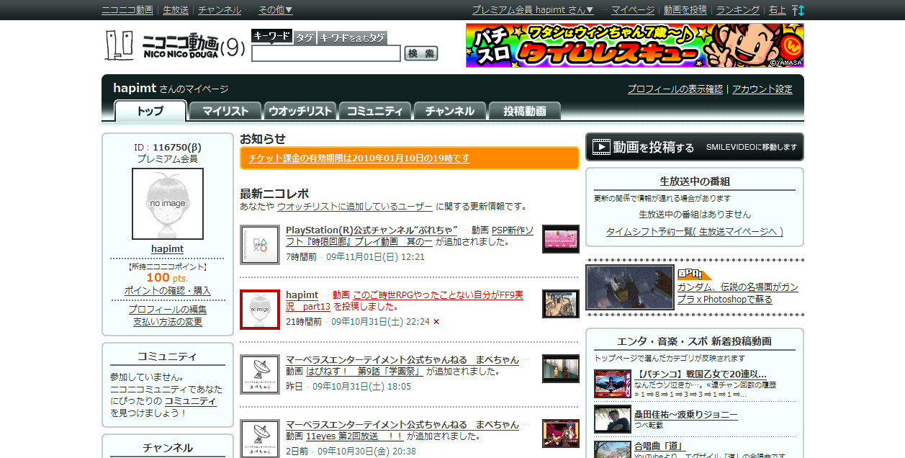Open マイページ link in top bar
This screenshot has width=905, height=458.
[x=633, y=10]
